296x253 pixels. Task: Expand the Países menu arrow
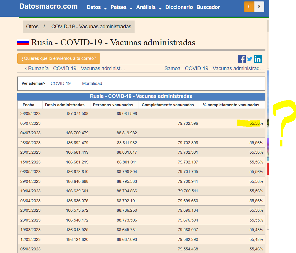point(131,8)
